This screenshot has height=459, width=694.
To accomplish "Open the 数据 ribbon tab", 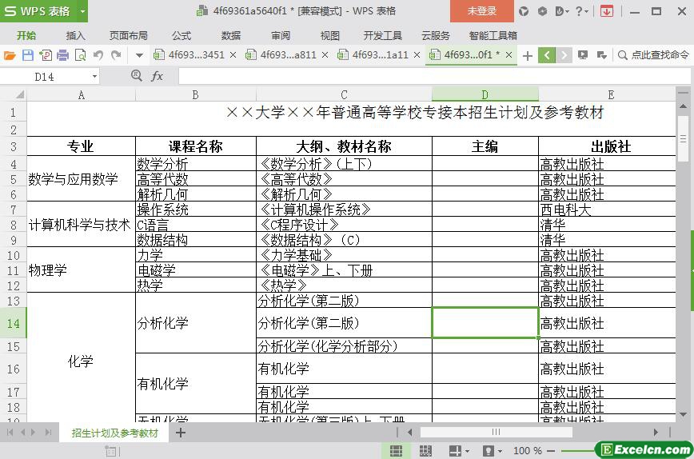I will coord(231,36).
